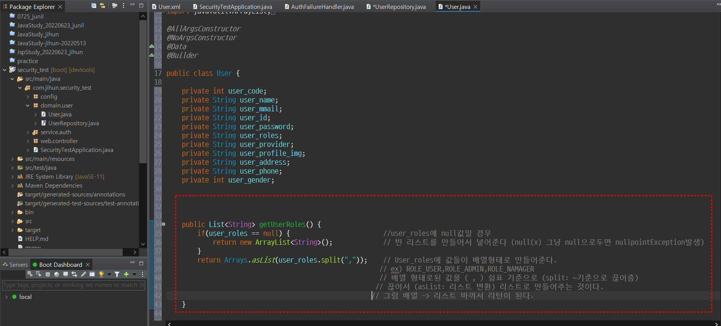Minimize the editor area
The width and height of the screenshot is (721, 326).
[718, 5]
